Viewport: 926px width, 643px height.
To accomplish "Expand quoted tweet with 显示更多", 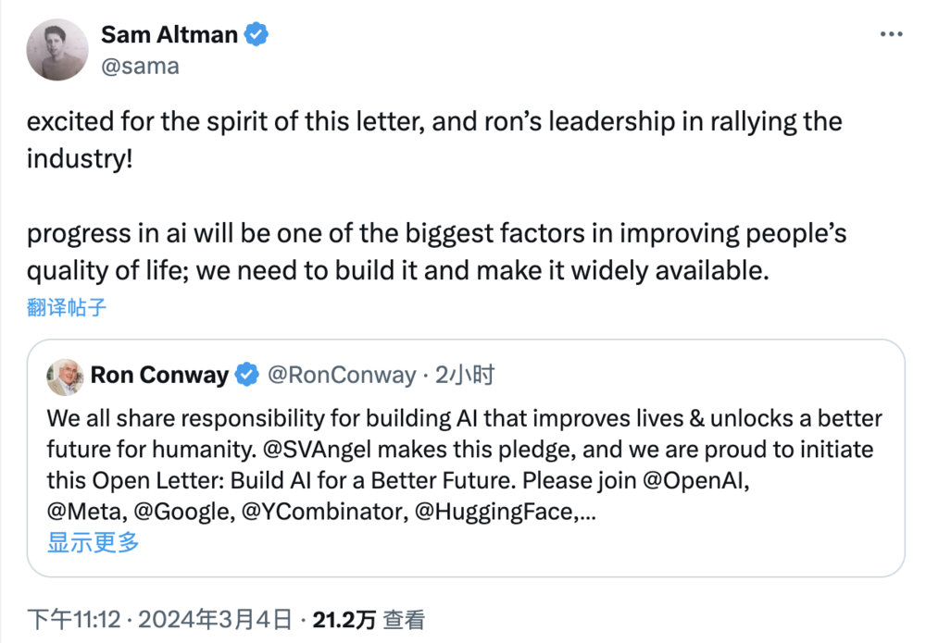I will pyautogui.click(x=94, y=542).
